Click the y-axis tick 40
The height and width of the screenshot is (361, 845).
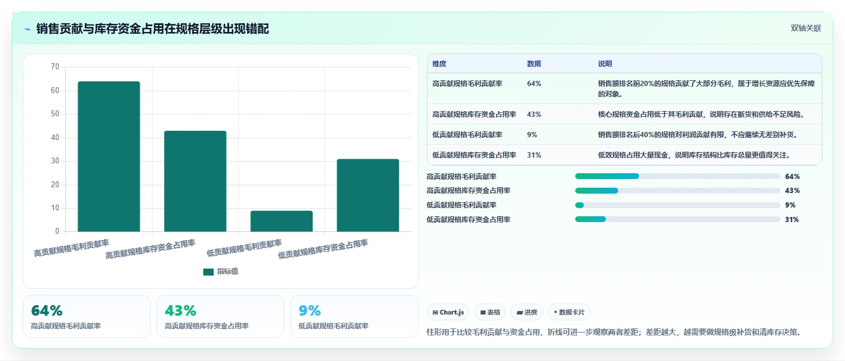click(55, 138)
